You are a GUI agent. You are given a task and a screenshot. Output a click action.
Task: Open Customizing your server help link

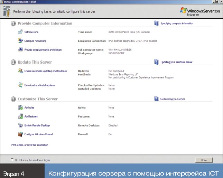173,99
